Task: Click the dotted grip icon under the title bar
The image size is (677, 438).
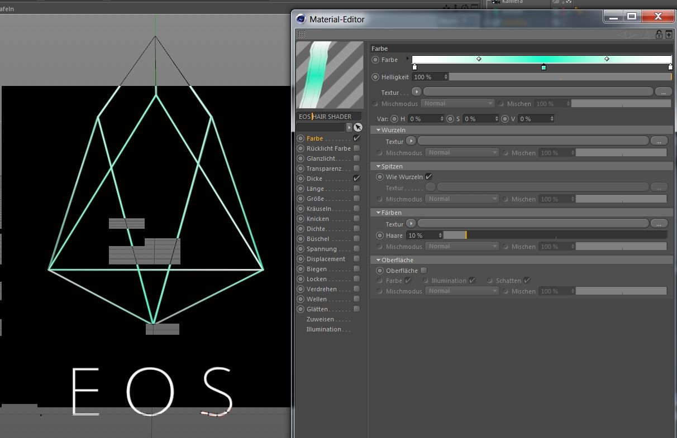Action: [x=301, y=34]
